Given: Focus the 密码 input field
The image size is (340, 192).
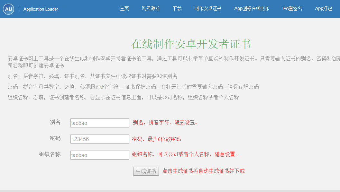Looking at the screenshot, I should click(x=99, y=139).
